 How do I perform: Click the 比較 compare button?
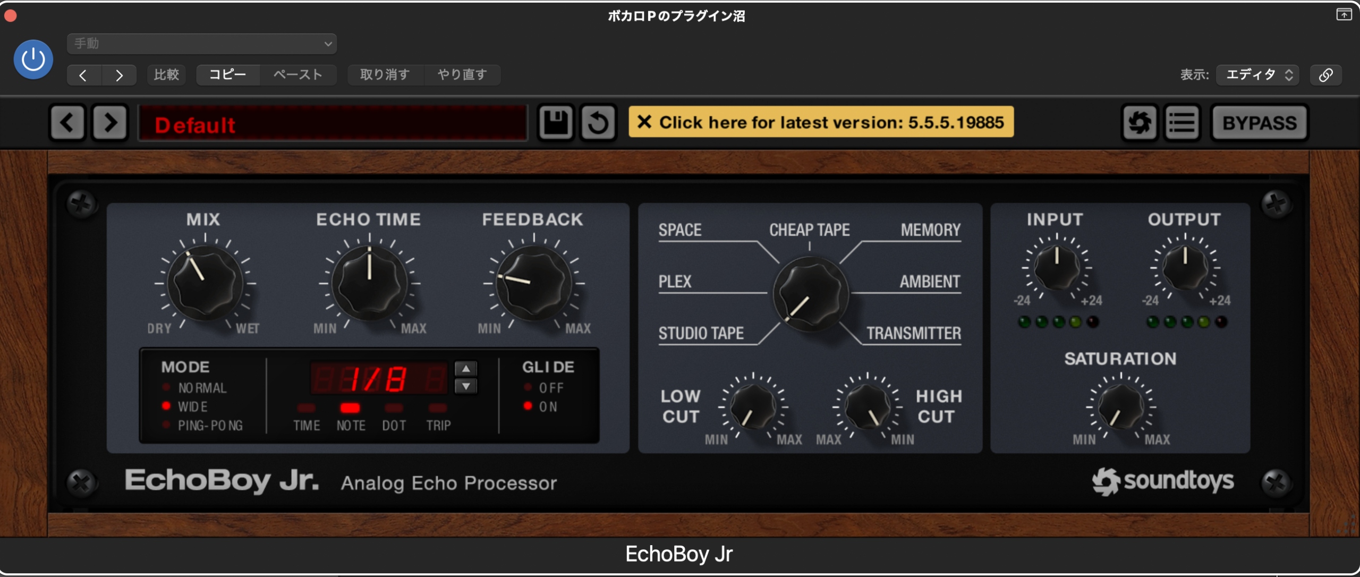pyautogui.click(x=166, y=75)
